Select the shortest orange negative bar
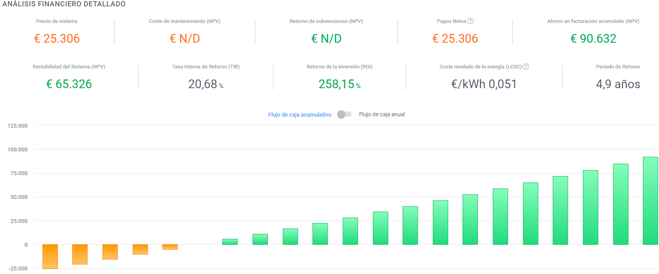 [x=170, y=247]
